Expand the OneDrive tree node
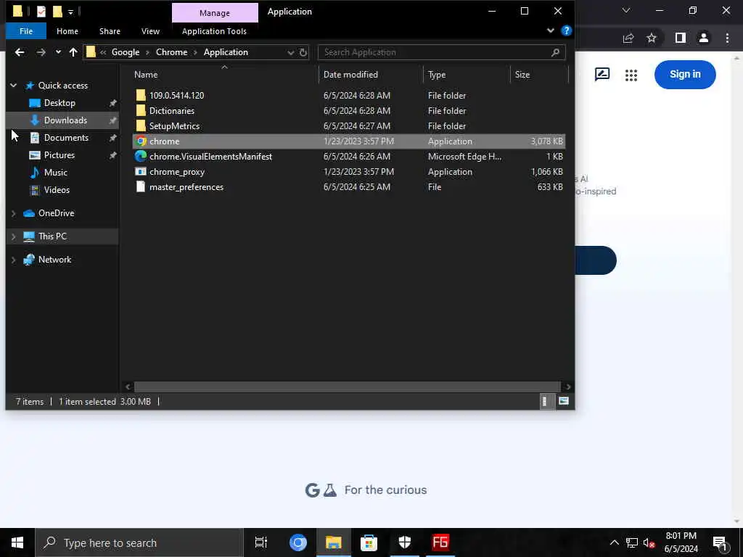The height and width of the screenshot is (557, 743). tap(13, 214)
